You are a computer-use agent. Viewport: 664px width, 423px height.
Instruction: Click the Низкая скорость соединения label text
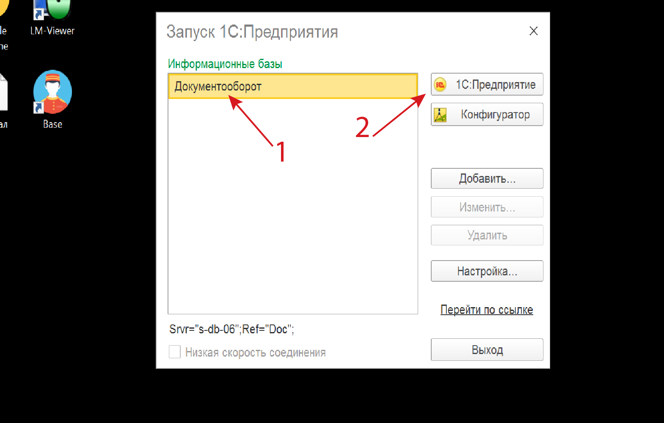pos(255,352)
